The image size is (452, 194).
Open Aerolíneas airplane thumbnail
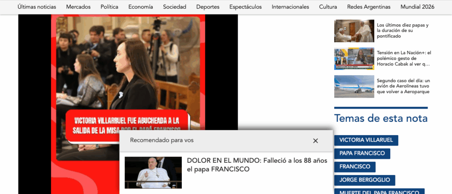click(x=354, y=87)
